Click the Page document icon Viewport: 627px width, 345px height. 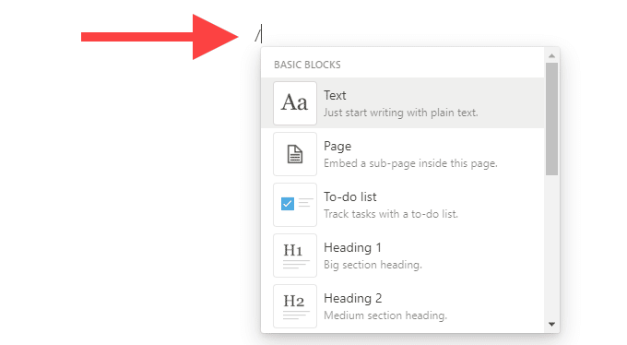(x=295, y=154)
